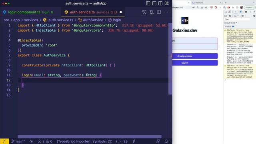Click the share icon in address bar

(x=202, y=8)
